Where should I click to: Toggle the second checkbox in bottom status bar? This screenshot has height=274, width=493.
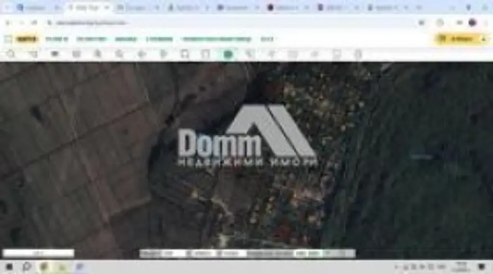coord(219,253)
